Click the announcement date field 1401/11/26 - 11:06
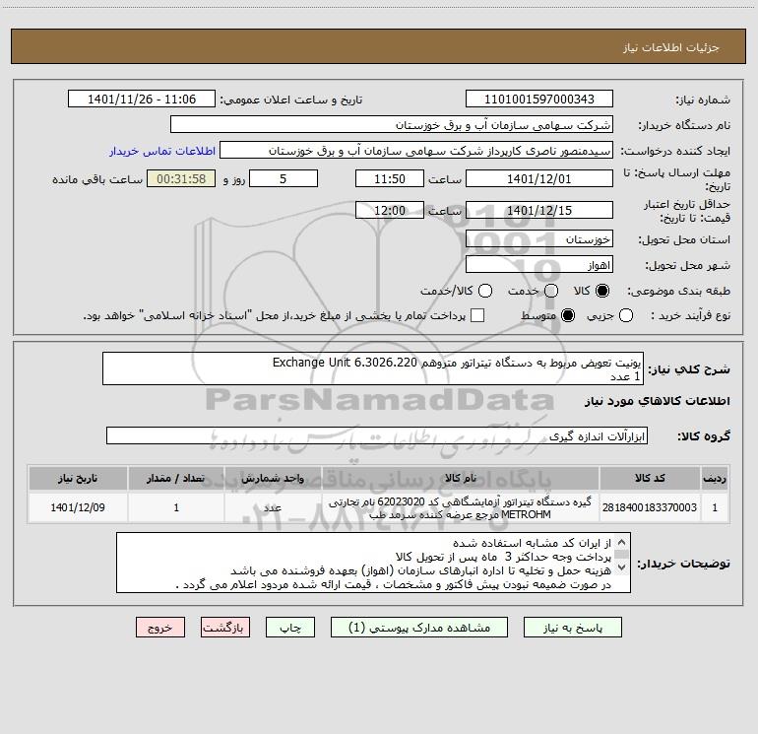The width and height of the screenshot is (758, 734). point(142,100)
